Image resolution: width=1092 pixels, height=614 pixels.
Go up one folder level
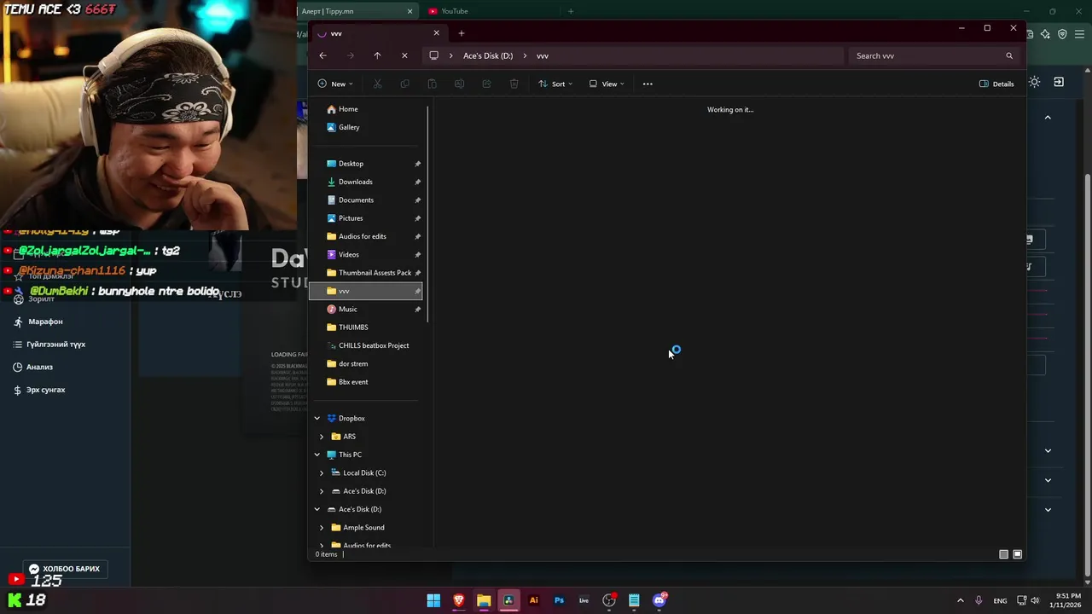pos(377,55)
